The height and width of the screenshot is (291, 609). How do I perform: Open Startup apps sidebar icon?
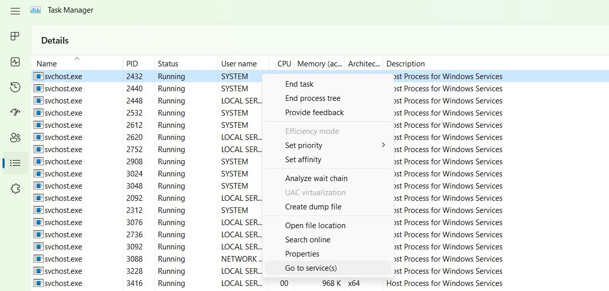[x=15, y=112]
